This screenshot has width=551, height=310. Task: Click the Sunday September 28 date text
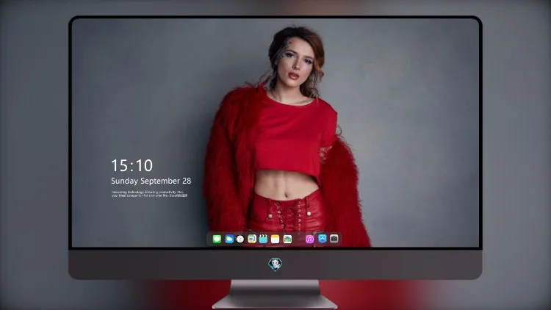tap(151, 181)
